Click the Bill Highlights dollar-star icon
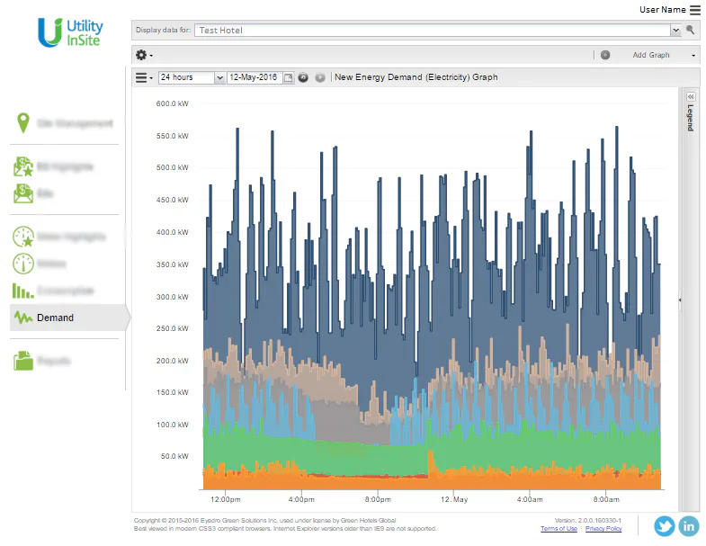Viewport: 706px width, 546px height. pyautogui.click(x=23, y=166)
